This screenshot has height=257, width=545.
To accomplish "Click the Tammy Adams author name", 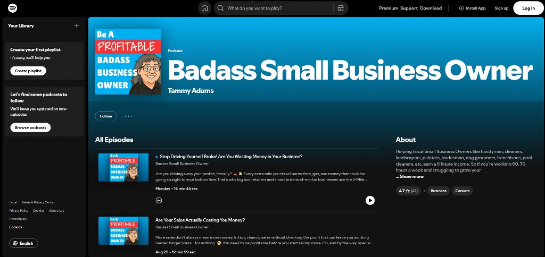I will [191, 90].
